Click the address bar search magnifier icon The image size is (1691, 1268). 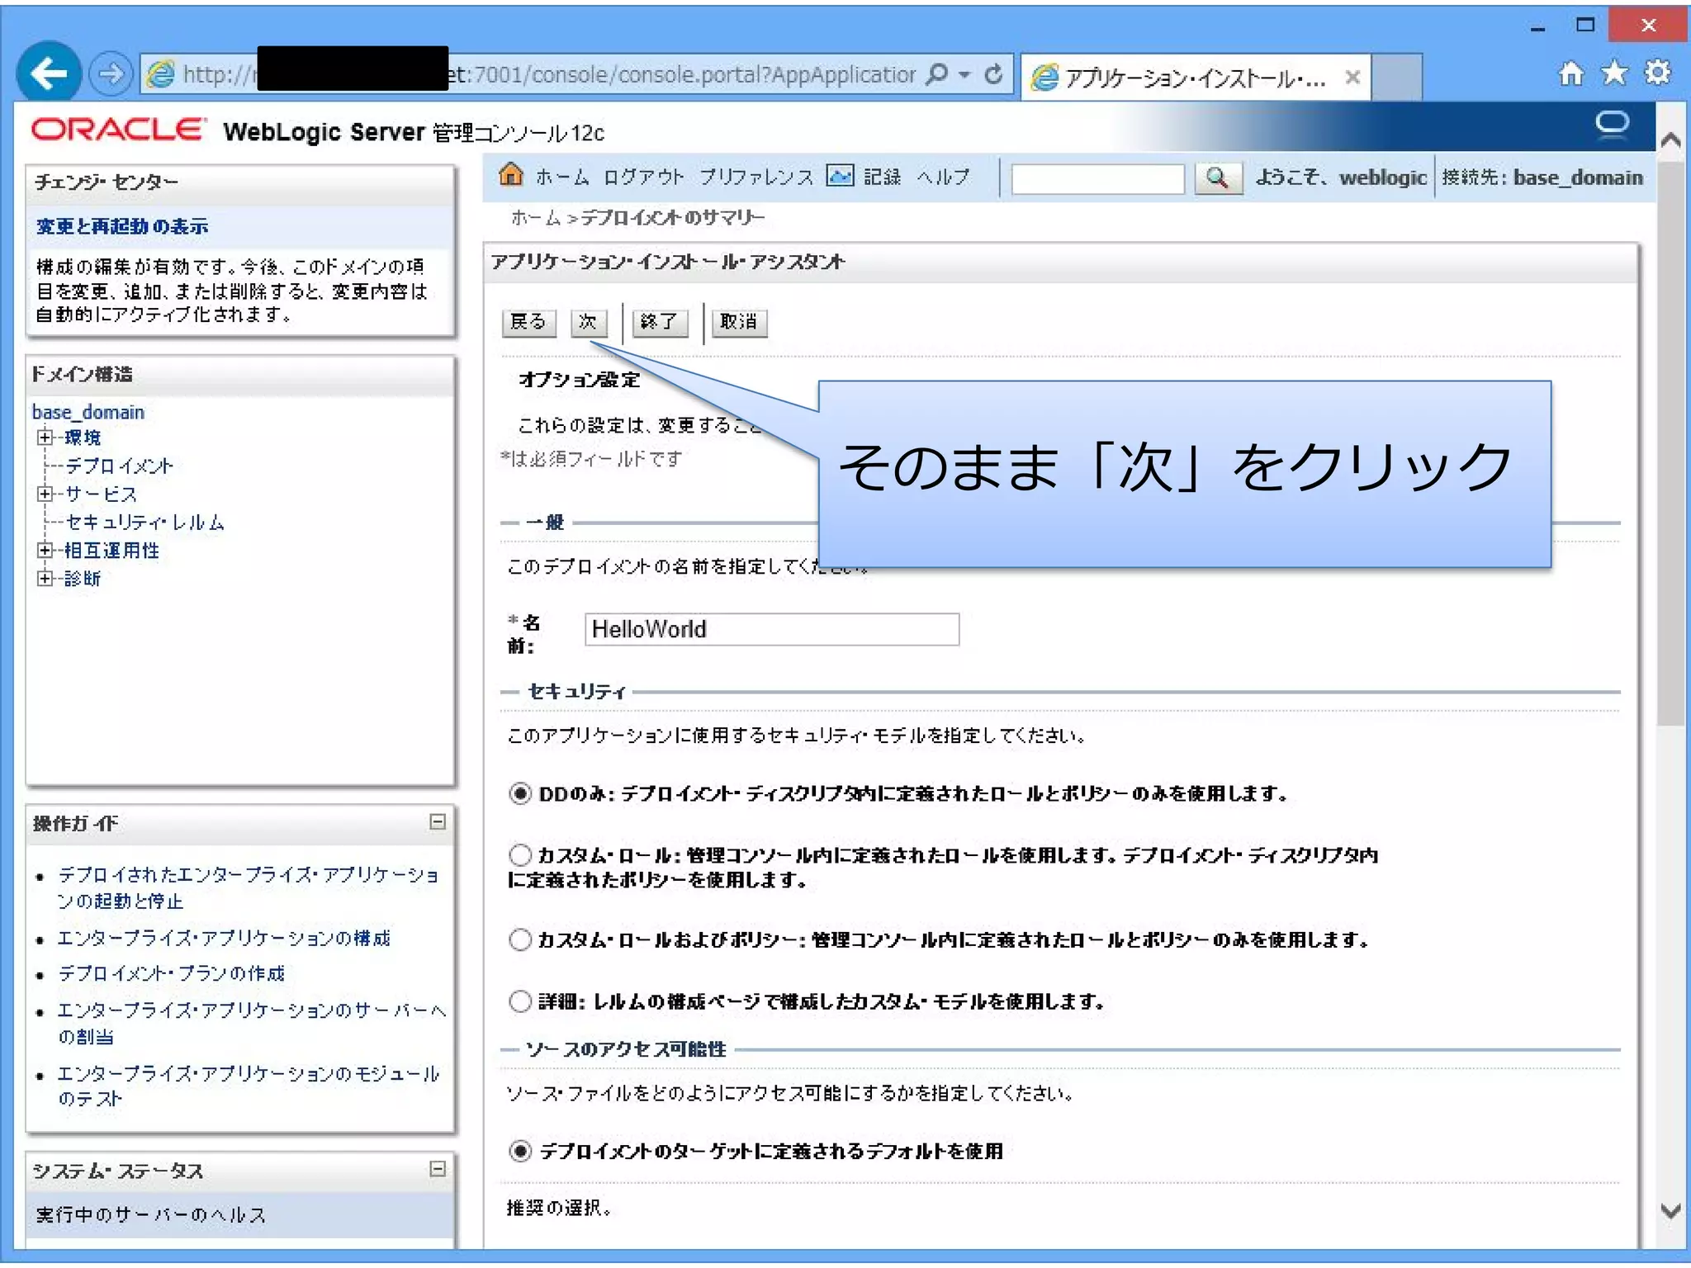[x=937, y=74]
